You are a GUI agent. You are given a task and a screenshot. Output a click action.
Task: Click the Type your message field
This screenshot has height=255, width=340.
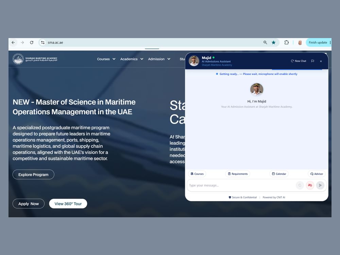click(241, 185)
